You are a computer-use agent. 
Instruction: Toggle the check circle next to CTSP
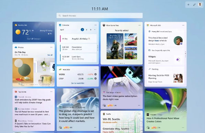tap(96, 78)
